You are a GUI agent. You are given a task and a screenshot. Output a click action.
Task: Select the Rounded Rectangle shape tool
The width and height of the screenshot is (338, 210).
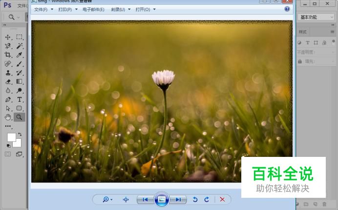pyautogui.click(x=19, y=108)
